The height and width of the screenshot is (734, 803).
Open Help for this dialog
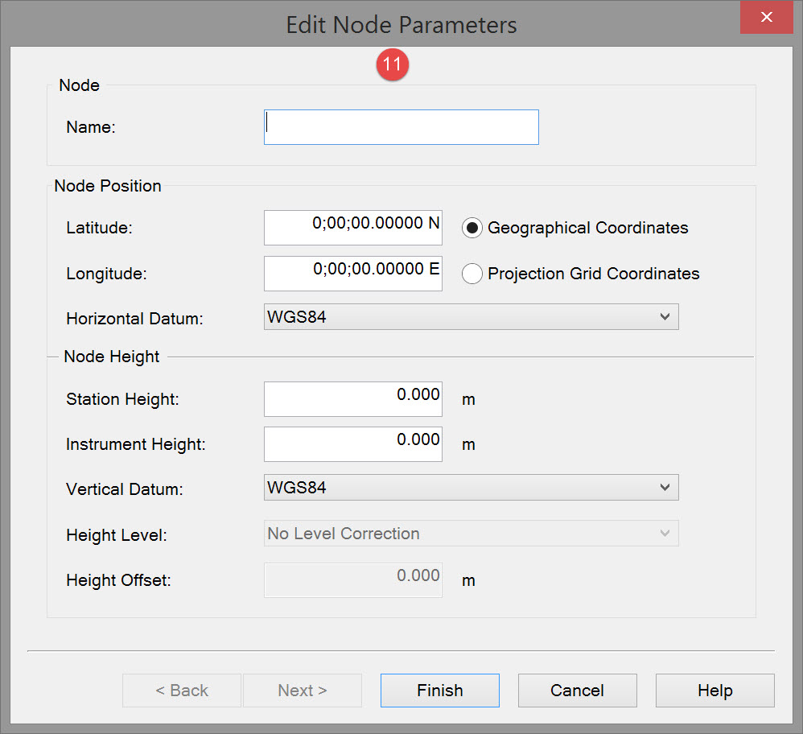714,691
